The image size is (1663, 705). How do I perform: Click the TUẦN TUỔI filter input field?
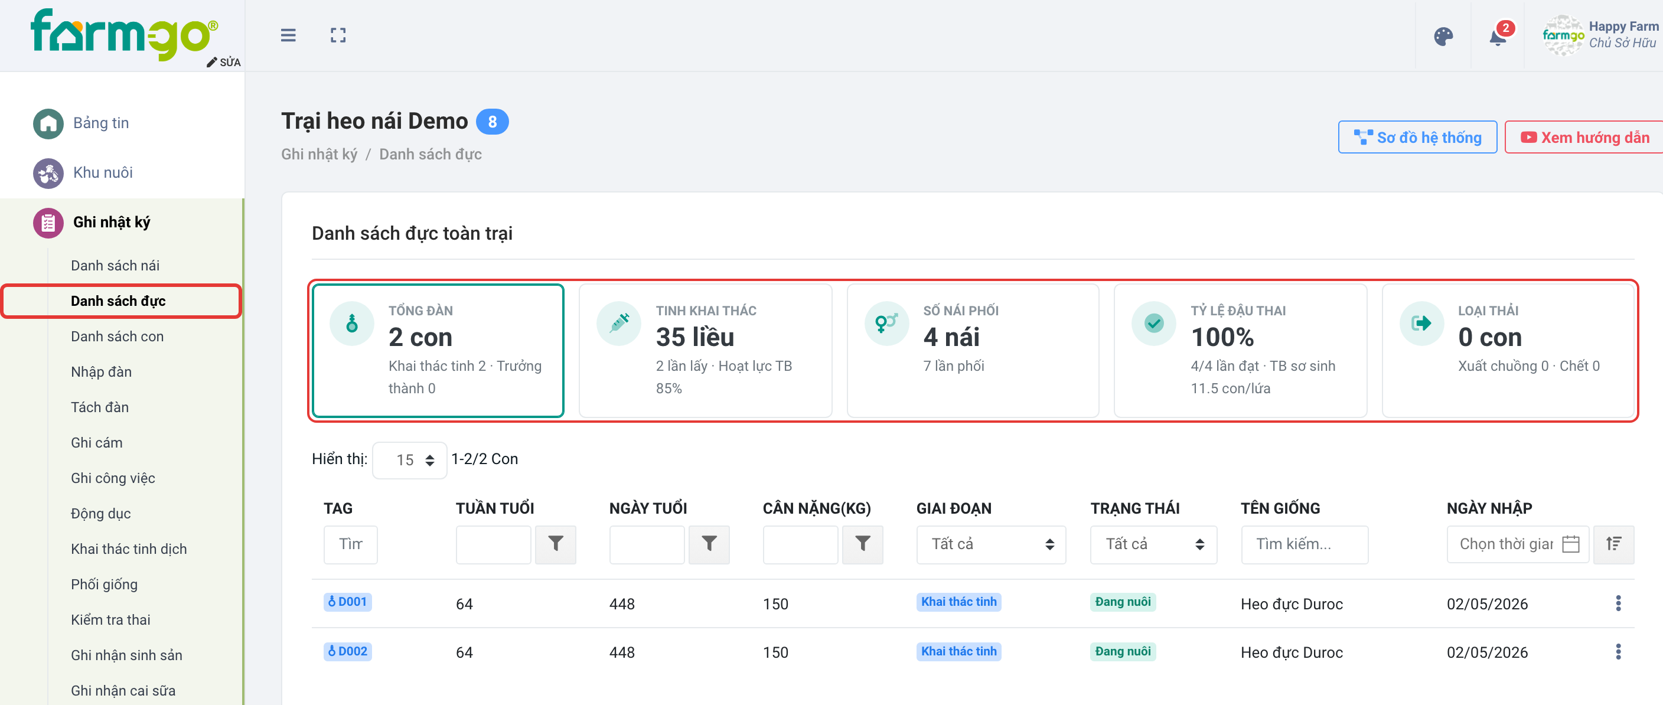(x=493, y=544)
